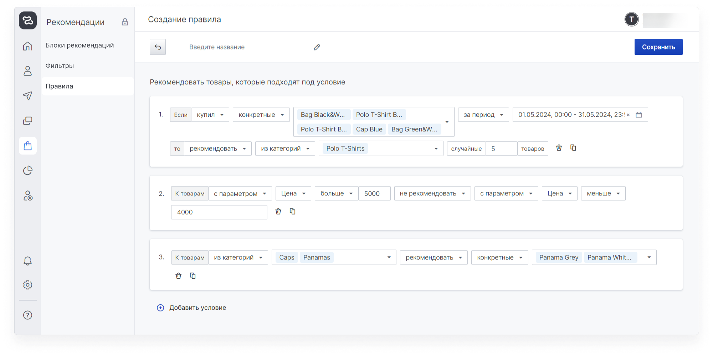
Task: Click 'Добавить условие' link
Action: (x=197, y=308)
